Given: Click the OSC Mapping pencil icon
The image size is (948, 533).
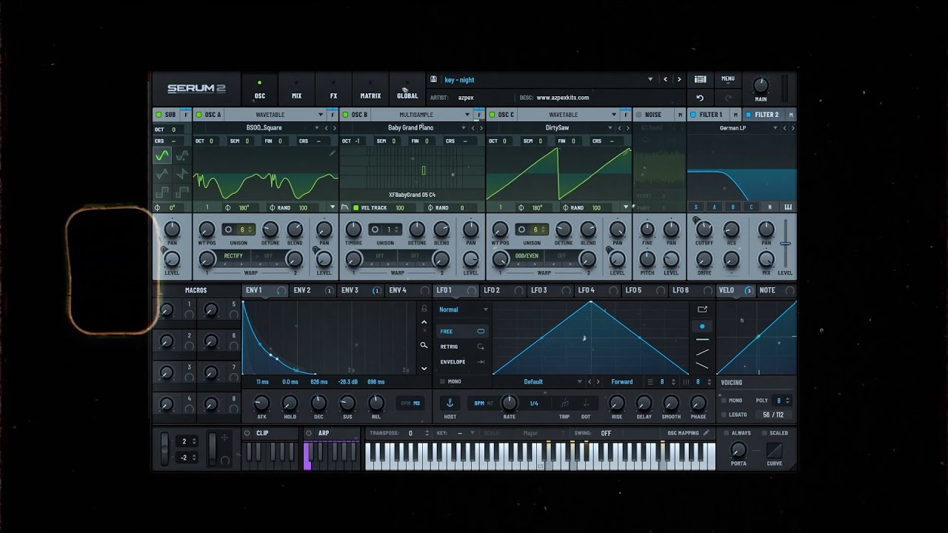Looking at the screenshot, I should click(706, 433).
